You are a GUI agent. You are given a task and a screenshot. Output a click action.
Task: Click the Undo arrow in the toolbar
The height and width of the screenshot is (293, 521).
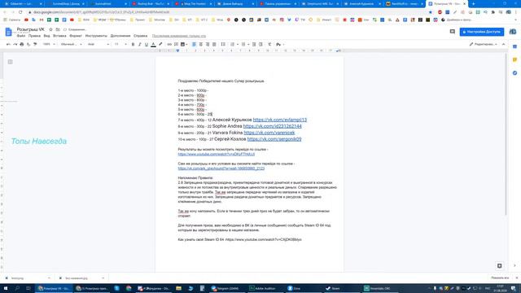click(8, 44)
